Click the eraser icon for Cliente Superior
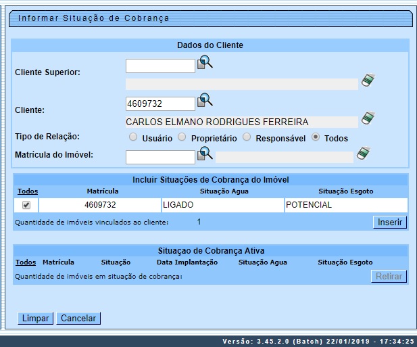417x347 pixels. 367,80
